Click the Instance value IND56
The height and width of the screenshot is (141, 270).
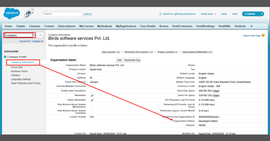point(202,125)
